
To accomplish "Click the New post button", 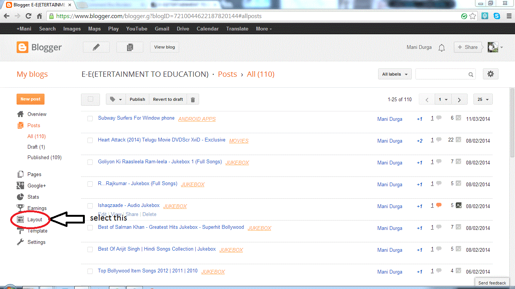I will pos(31,99).
